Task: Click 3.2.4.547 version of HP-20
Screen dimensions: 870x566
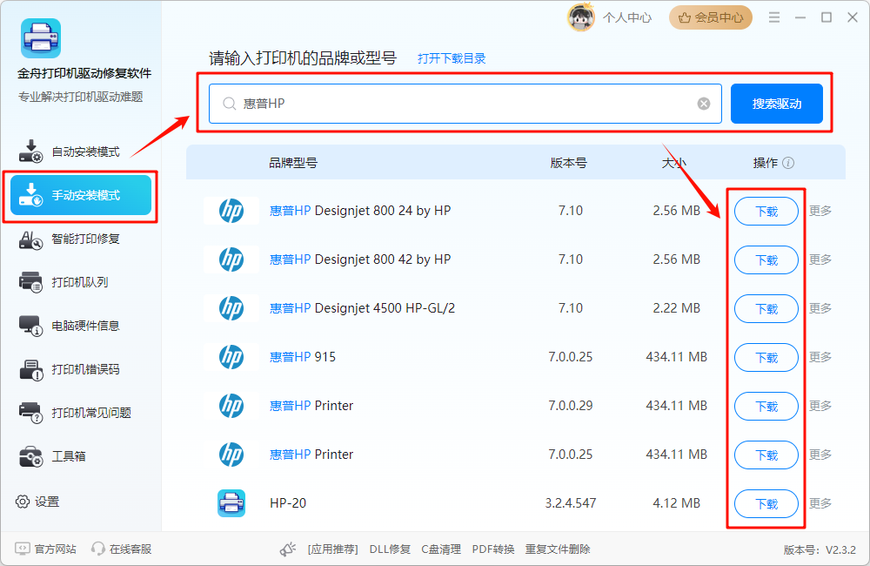Action: click(571, 503)
